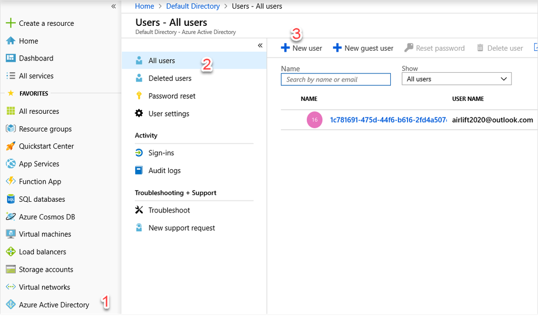Open the Function App lightning icon
The width and height of the screenshot is (538, 316).
tap(10, 182)
